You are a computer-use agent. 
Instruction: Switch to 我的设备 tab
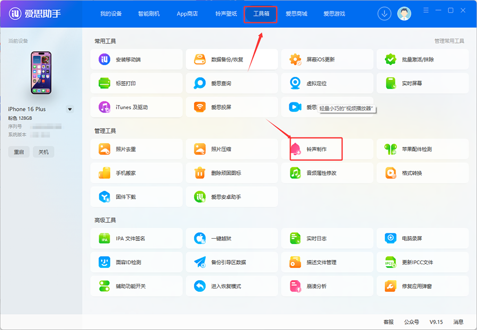111,14
